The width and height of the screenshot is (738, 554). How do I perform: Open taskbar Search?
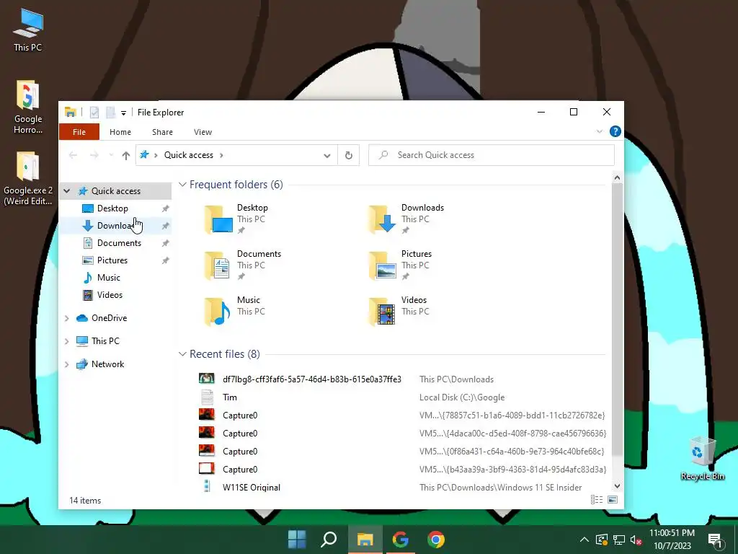coord(329,540)
